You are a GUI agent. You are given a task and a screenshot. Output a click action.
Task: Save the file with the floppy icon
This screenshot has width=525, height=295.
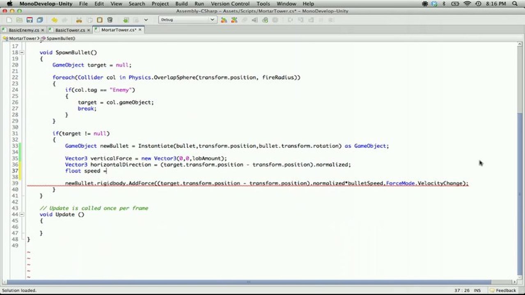(x=30, y=20)
